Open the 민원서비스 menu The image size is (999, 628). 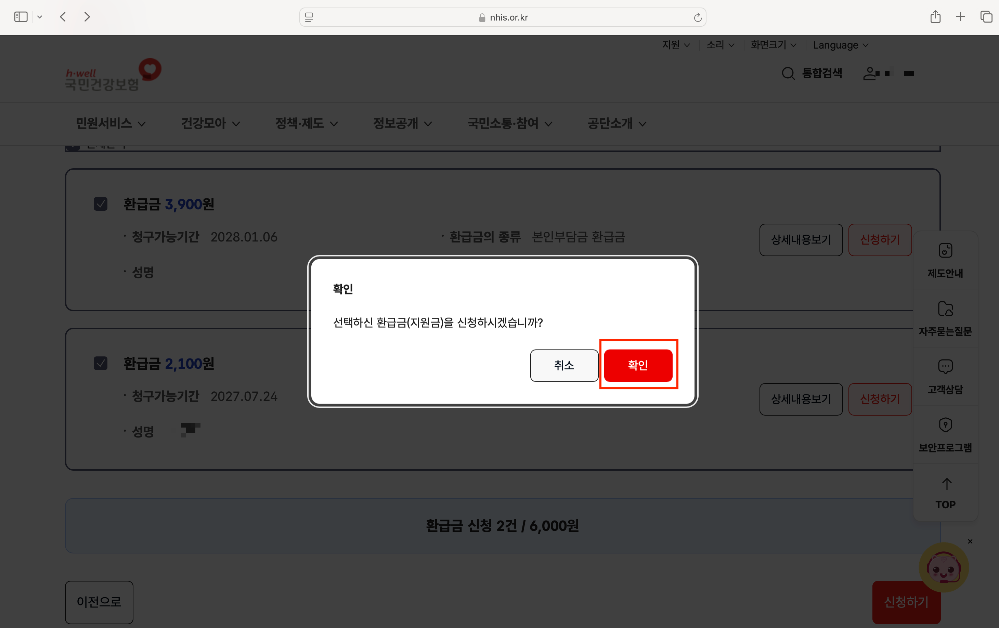(x=111, y=123)
